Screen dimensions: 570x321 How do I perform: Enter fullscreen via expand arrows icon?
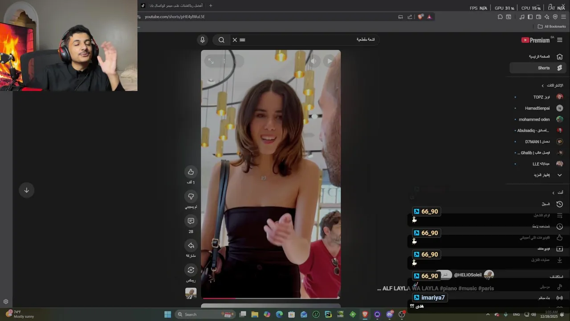(x=211, y=61)
